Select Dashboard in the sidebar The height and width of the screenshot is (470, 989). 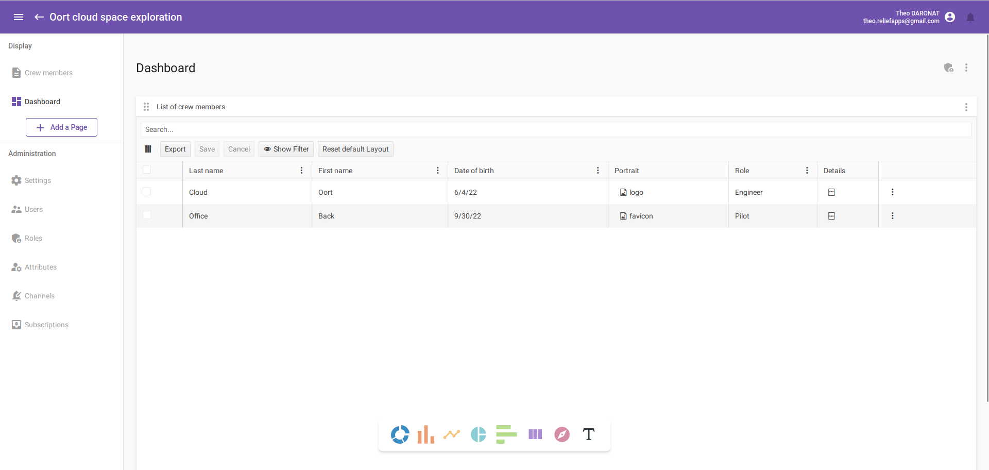tap(61, 102)
